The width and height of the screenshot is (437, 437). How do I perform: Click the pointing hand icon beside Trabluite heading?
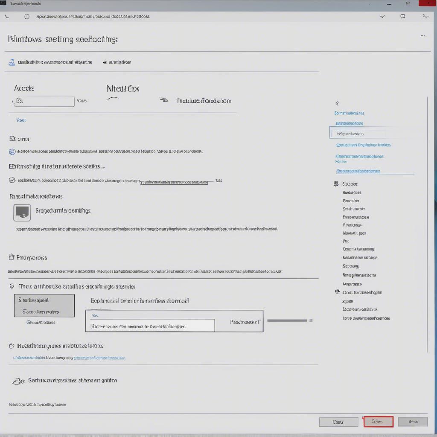tap(164, 100)
